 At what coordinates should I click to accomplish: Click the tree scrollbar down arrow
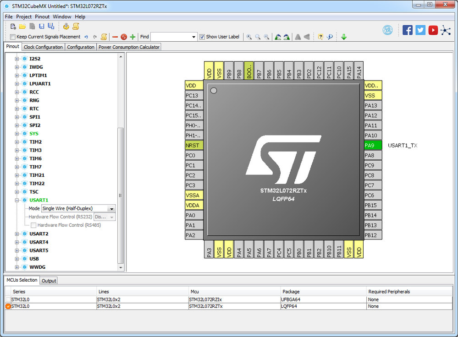121,267
